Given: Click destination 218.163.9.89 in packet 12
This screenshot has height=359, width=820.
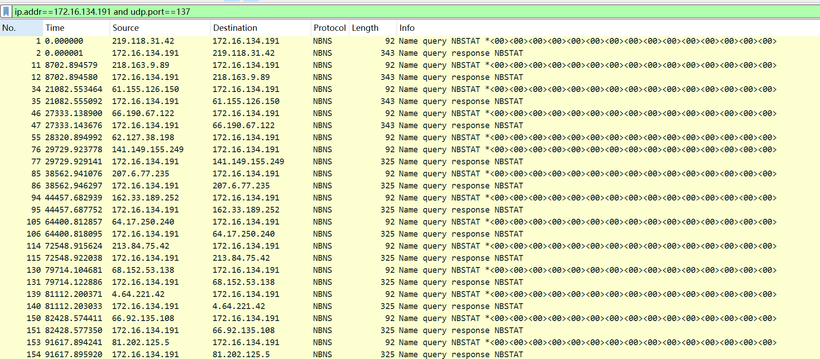Looking at the screenshot, I should [241, 77].
